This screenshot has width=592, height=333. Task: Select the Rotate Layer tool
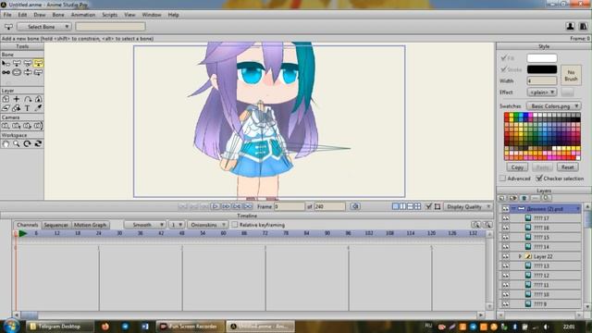(28, 99)
